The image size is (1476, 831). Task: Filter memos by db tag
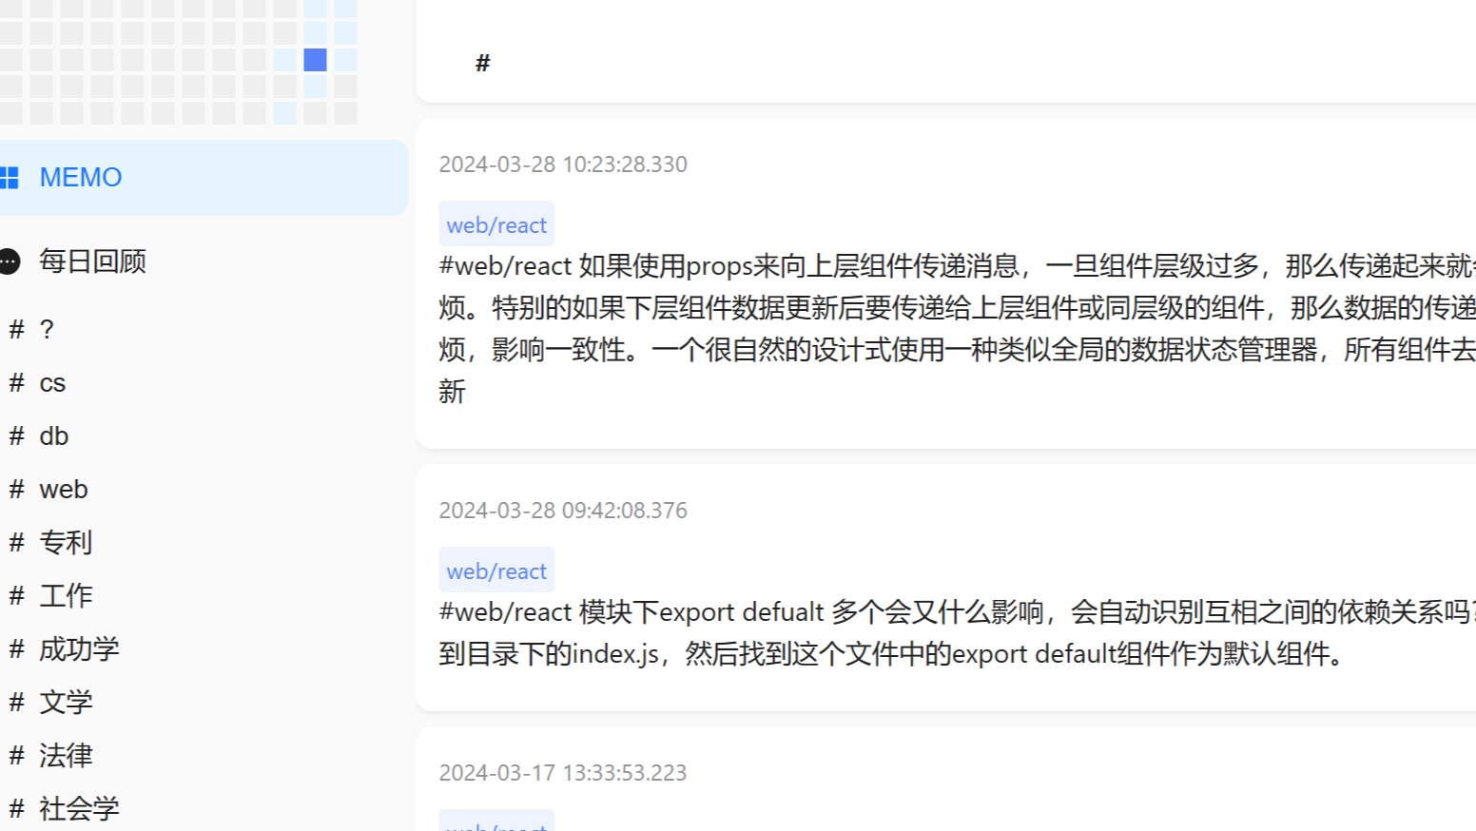pyautogui.click(x=54, y=436)
